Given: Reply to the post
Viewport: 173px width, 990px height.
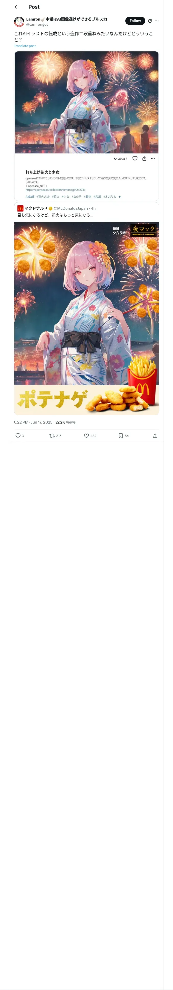Looking at the screenshot, I should (18, 435).
